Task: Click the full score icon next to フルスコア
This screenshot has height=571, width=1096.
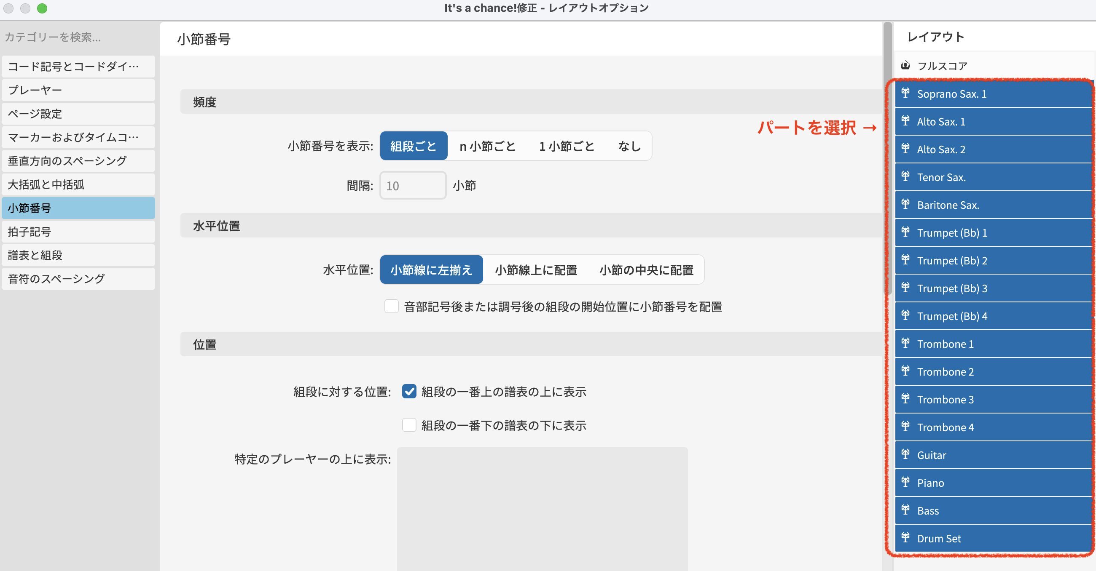Action: pos(905,65)
